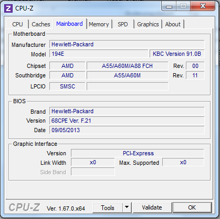Viewport: 220px width, 219px height.
Task: Open the Tools dropdown arrow
Action: (127, 207)
